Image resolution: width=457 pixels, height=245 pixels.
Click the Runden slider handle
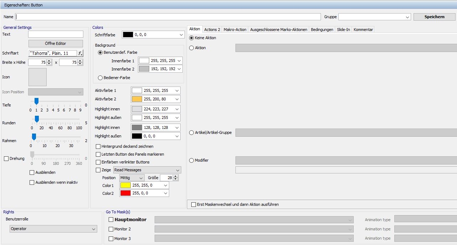[x=37, y=119]
